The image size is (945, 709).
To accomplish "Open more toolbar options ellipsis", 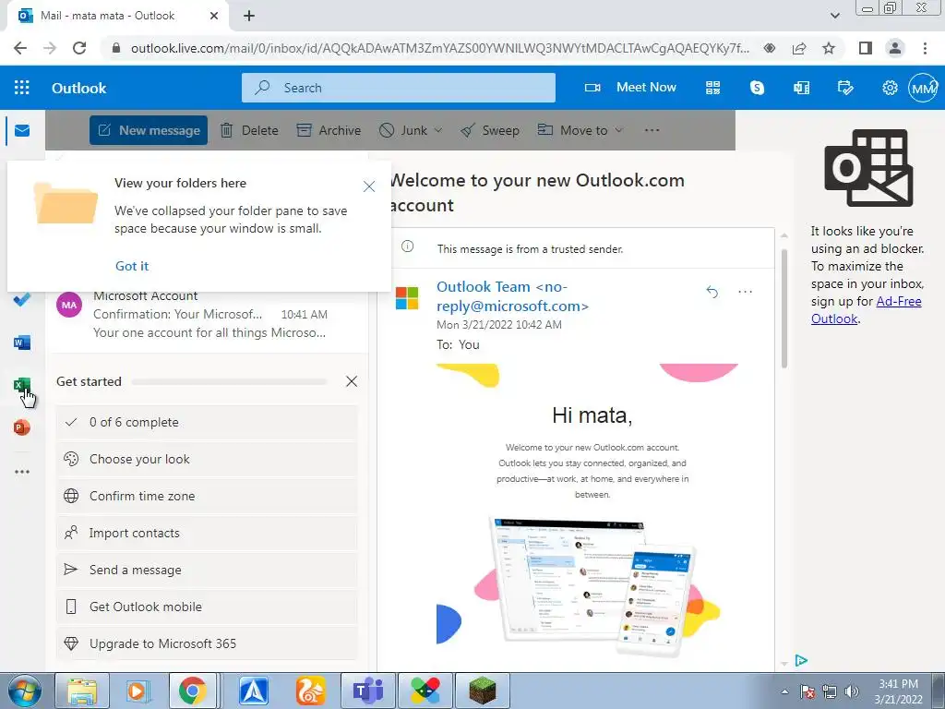I will (x=652, y=130).
